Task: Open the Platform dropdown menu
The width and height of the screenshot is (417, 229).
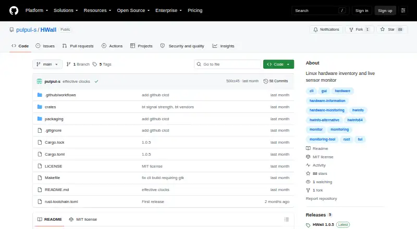Action: tap(36, 10)
